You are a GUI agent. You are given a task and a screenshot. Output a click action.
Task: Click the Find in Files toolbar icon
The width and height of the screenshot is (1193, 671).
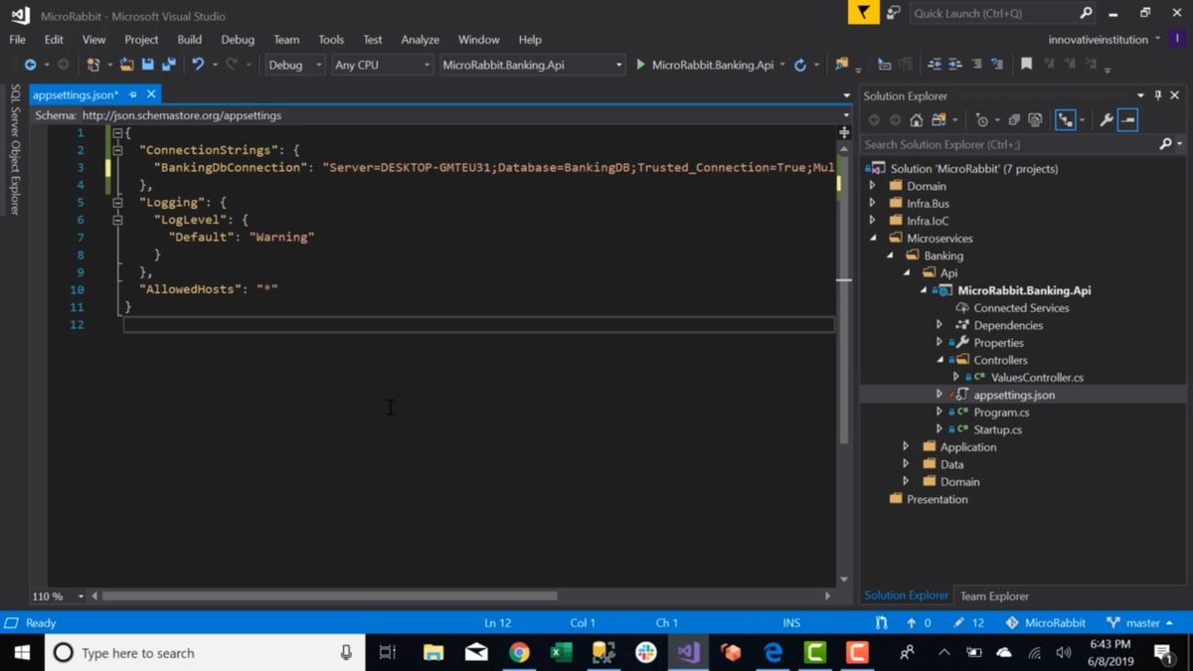pyautogui.click(x=842, y=65)
